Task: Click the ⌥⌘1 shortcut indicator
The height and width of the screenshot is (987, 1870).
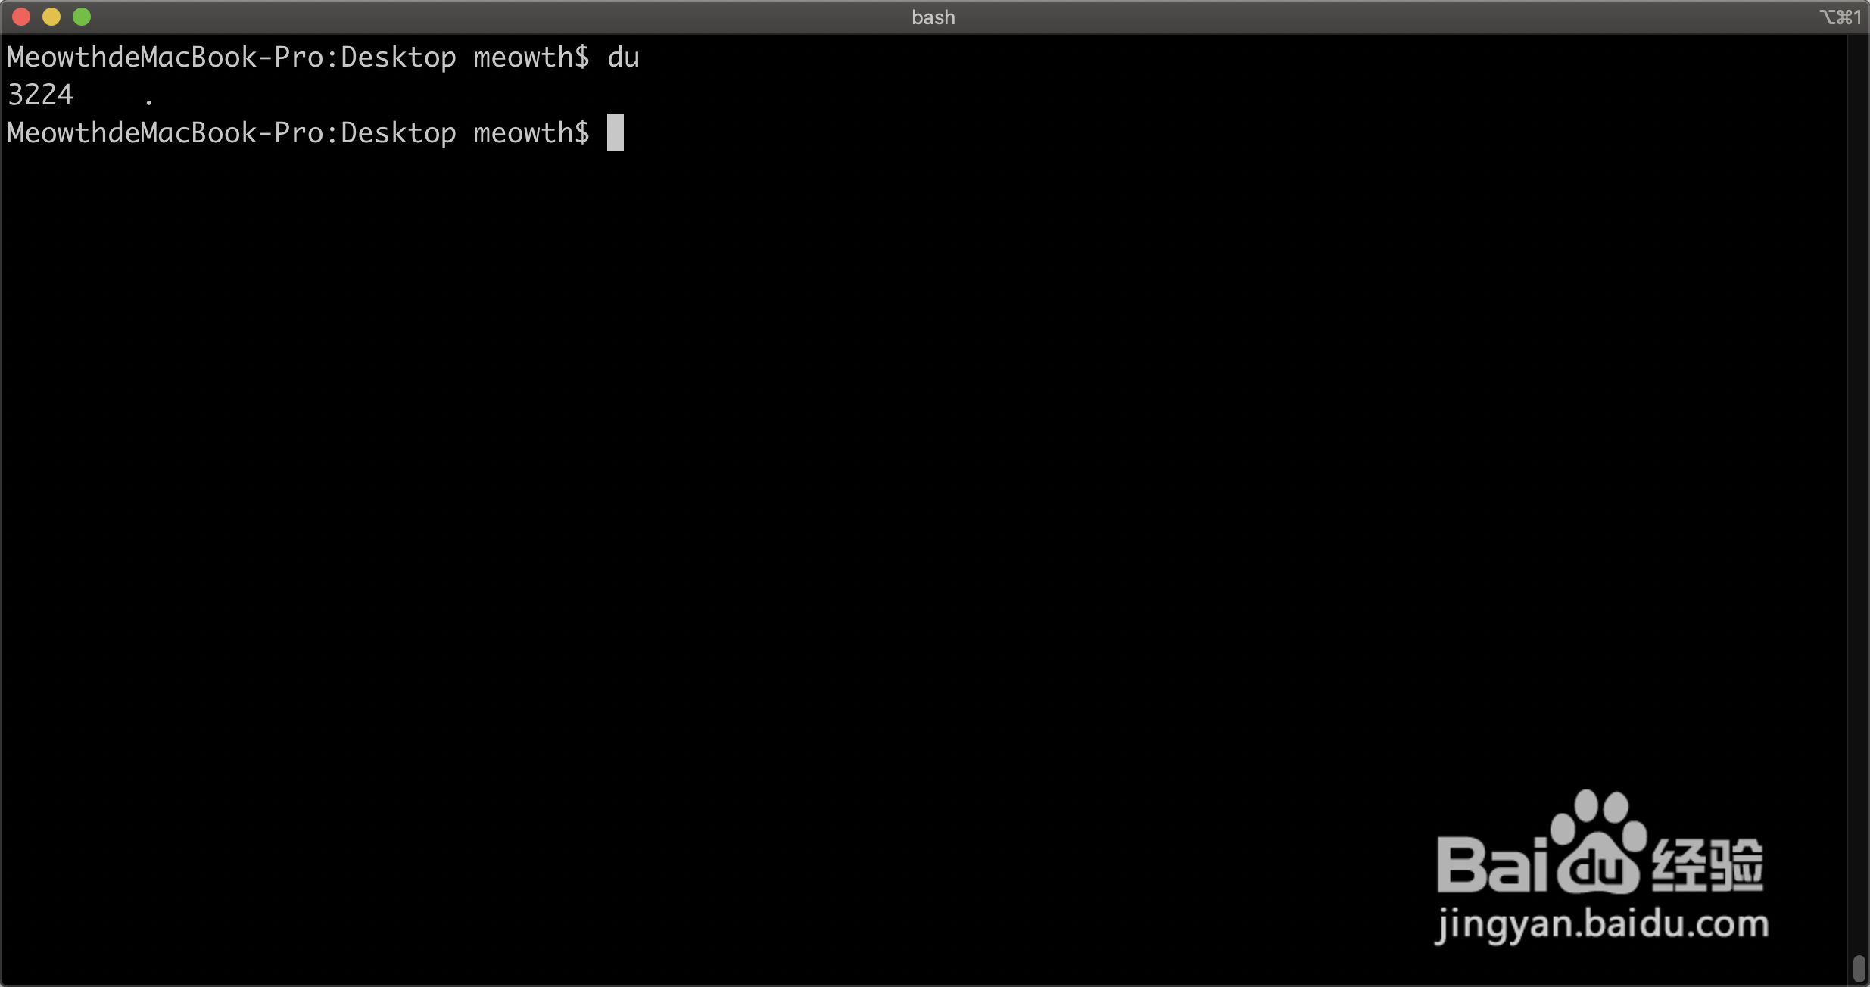Action: (1840, 17)
